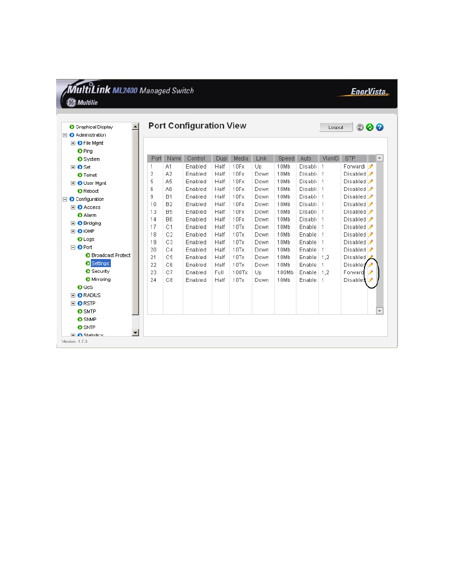Edit port 18 via its pencil icon
Screen dimensions: 454x588
coord(371,235)
